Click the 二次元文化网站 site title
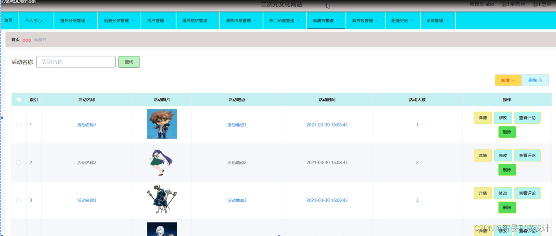 282,4
